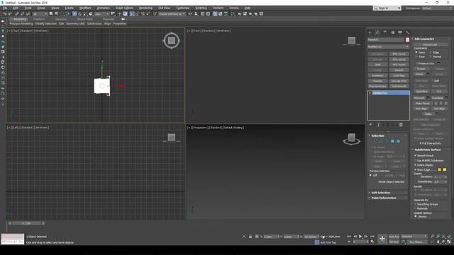
Task: Go to the start frame
Action: click(x=349, y=237)
